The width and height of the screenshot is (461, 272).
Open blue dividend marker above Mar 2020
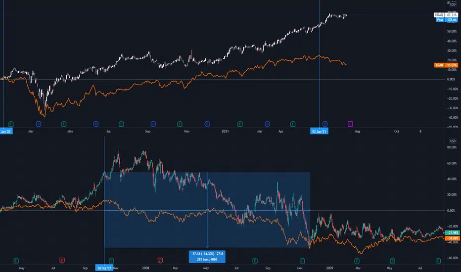point(38,124)
